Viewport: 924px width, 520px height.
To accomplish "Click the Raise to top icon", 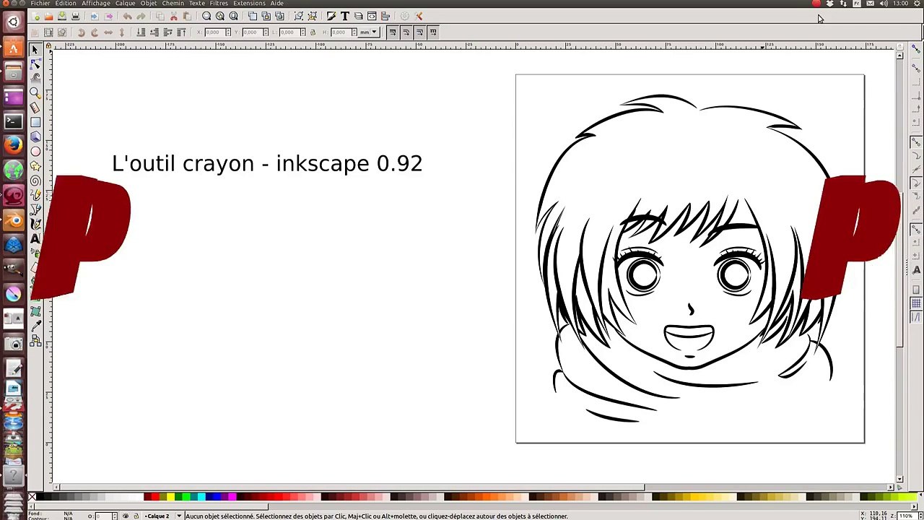I will [x=181, y=32].
